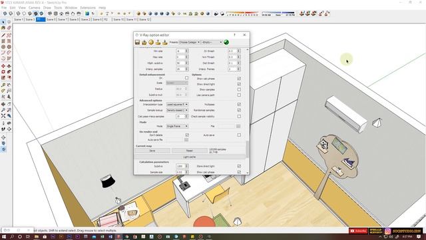Click the X-ray style icon in toolbar
Viewport: 426px width, 240px height.
[5, 13]
